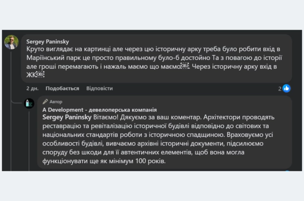Click the reaction count number 2
This screenshot has width=304, height=201.
tap(280, 88)
